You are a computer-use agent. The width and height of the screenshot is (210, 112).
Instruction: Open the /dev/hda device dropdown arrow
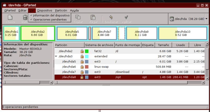(x=206, y=19)
